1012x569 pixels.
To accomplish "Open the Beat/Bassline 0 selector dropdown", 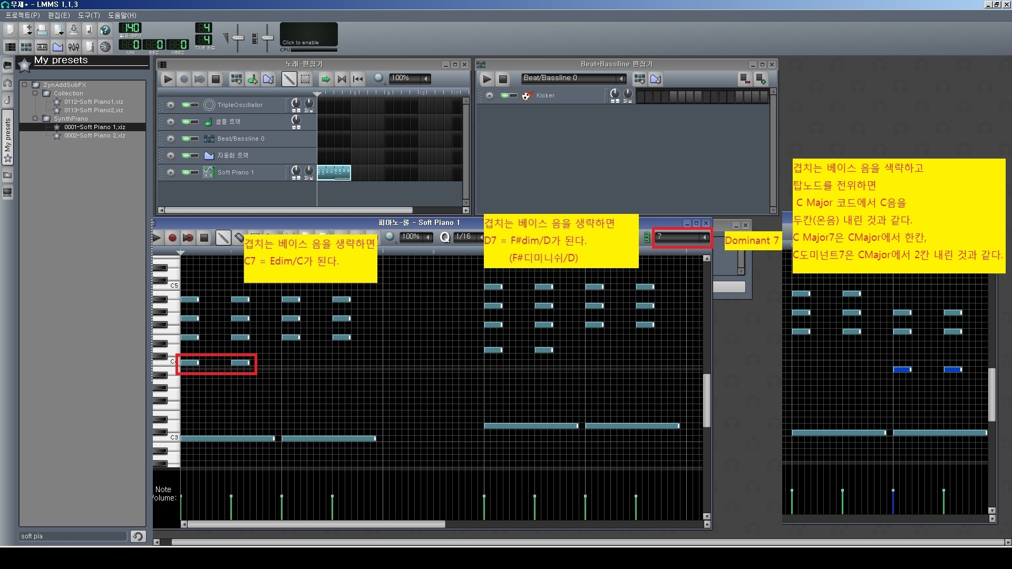I will click(573, 79).
